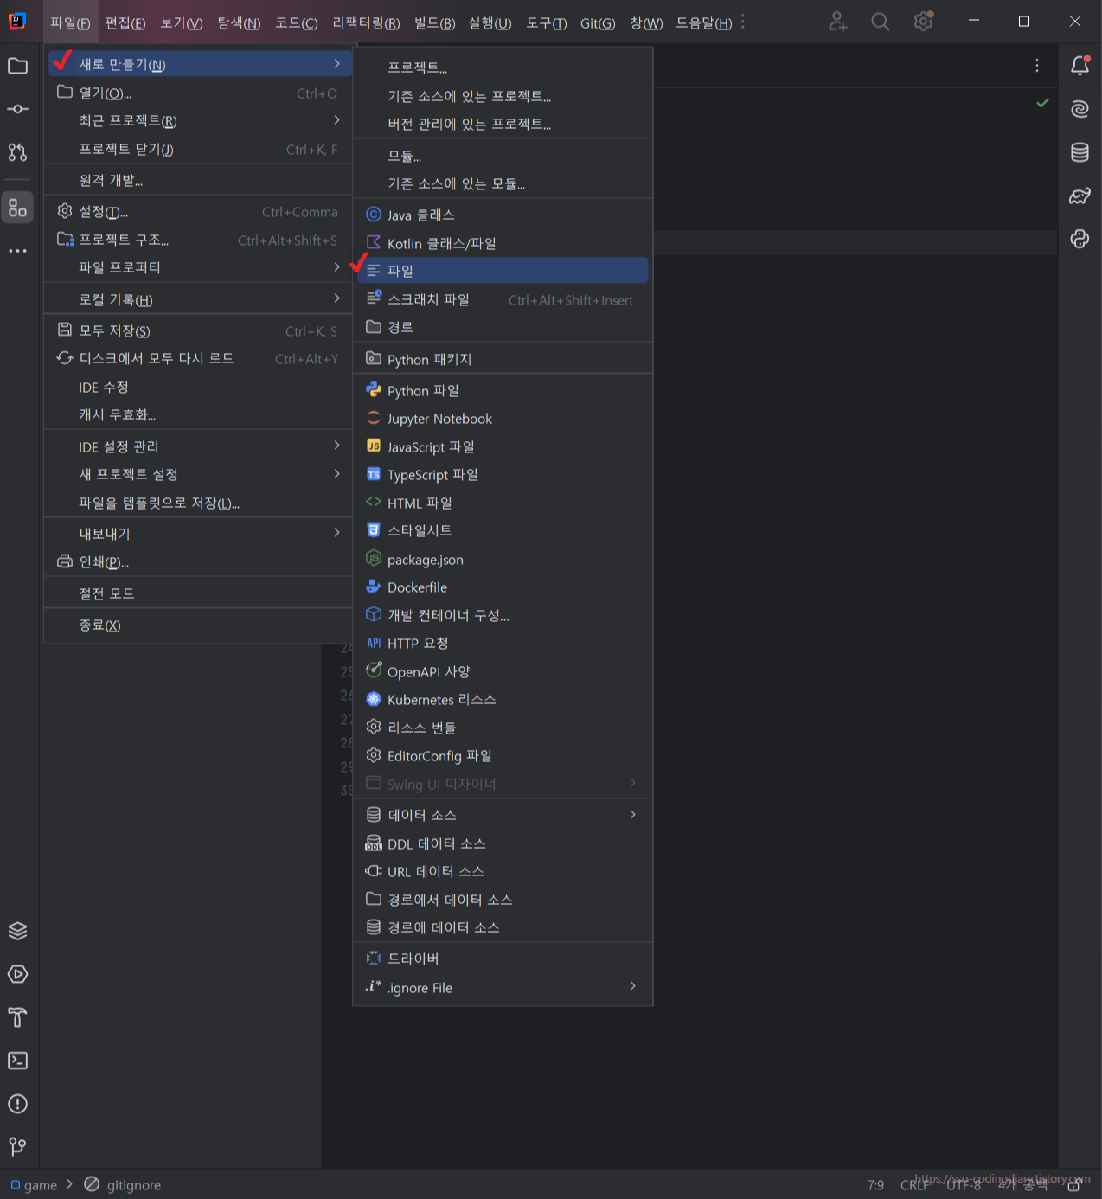Click the editor tab options kebab icon
This screenshot has width=1102, height=1199.
pyautogui.click(x=1037, y=66)
